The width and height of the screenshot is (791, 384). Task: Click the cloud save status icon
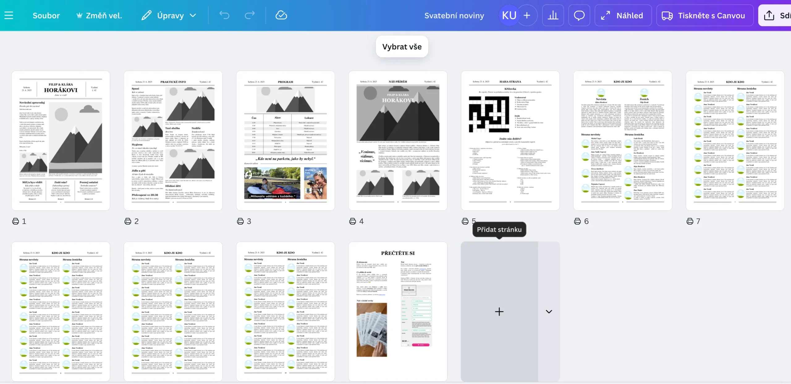(x=281, y=15)
